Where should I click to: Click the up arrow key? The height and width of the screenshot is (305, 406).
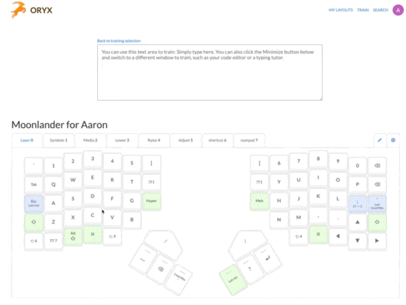tap(357, 222)
